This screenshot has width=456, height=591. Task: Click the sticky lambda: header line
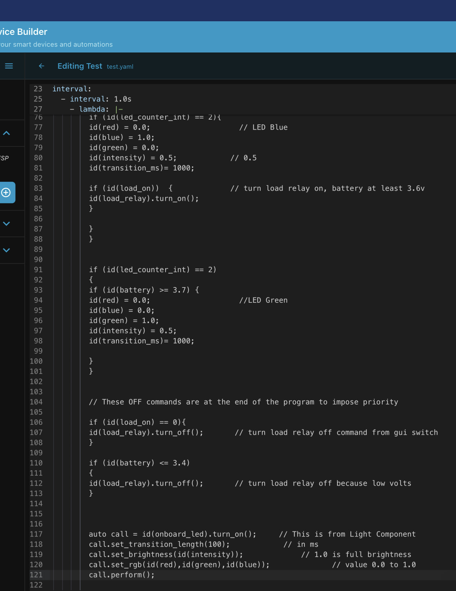click(96, 109)
